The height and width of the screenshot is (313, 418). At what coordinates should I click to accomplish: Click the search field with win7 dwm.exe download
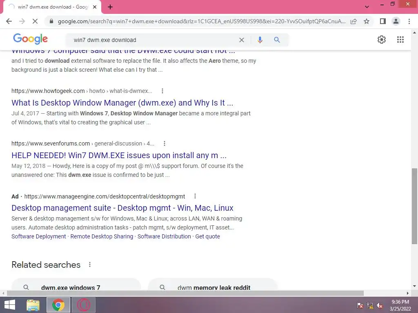155,40
